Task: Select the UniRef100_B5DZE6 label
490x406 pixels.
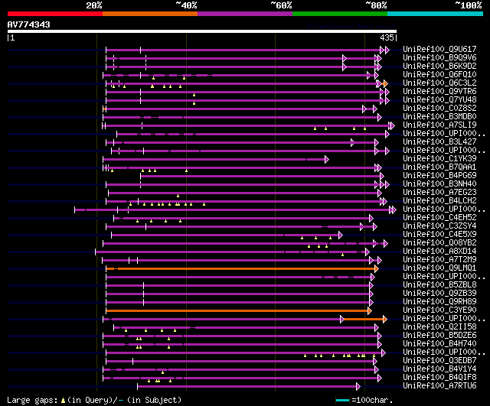Action: pyautogui.click(x=439, y=336)
